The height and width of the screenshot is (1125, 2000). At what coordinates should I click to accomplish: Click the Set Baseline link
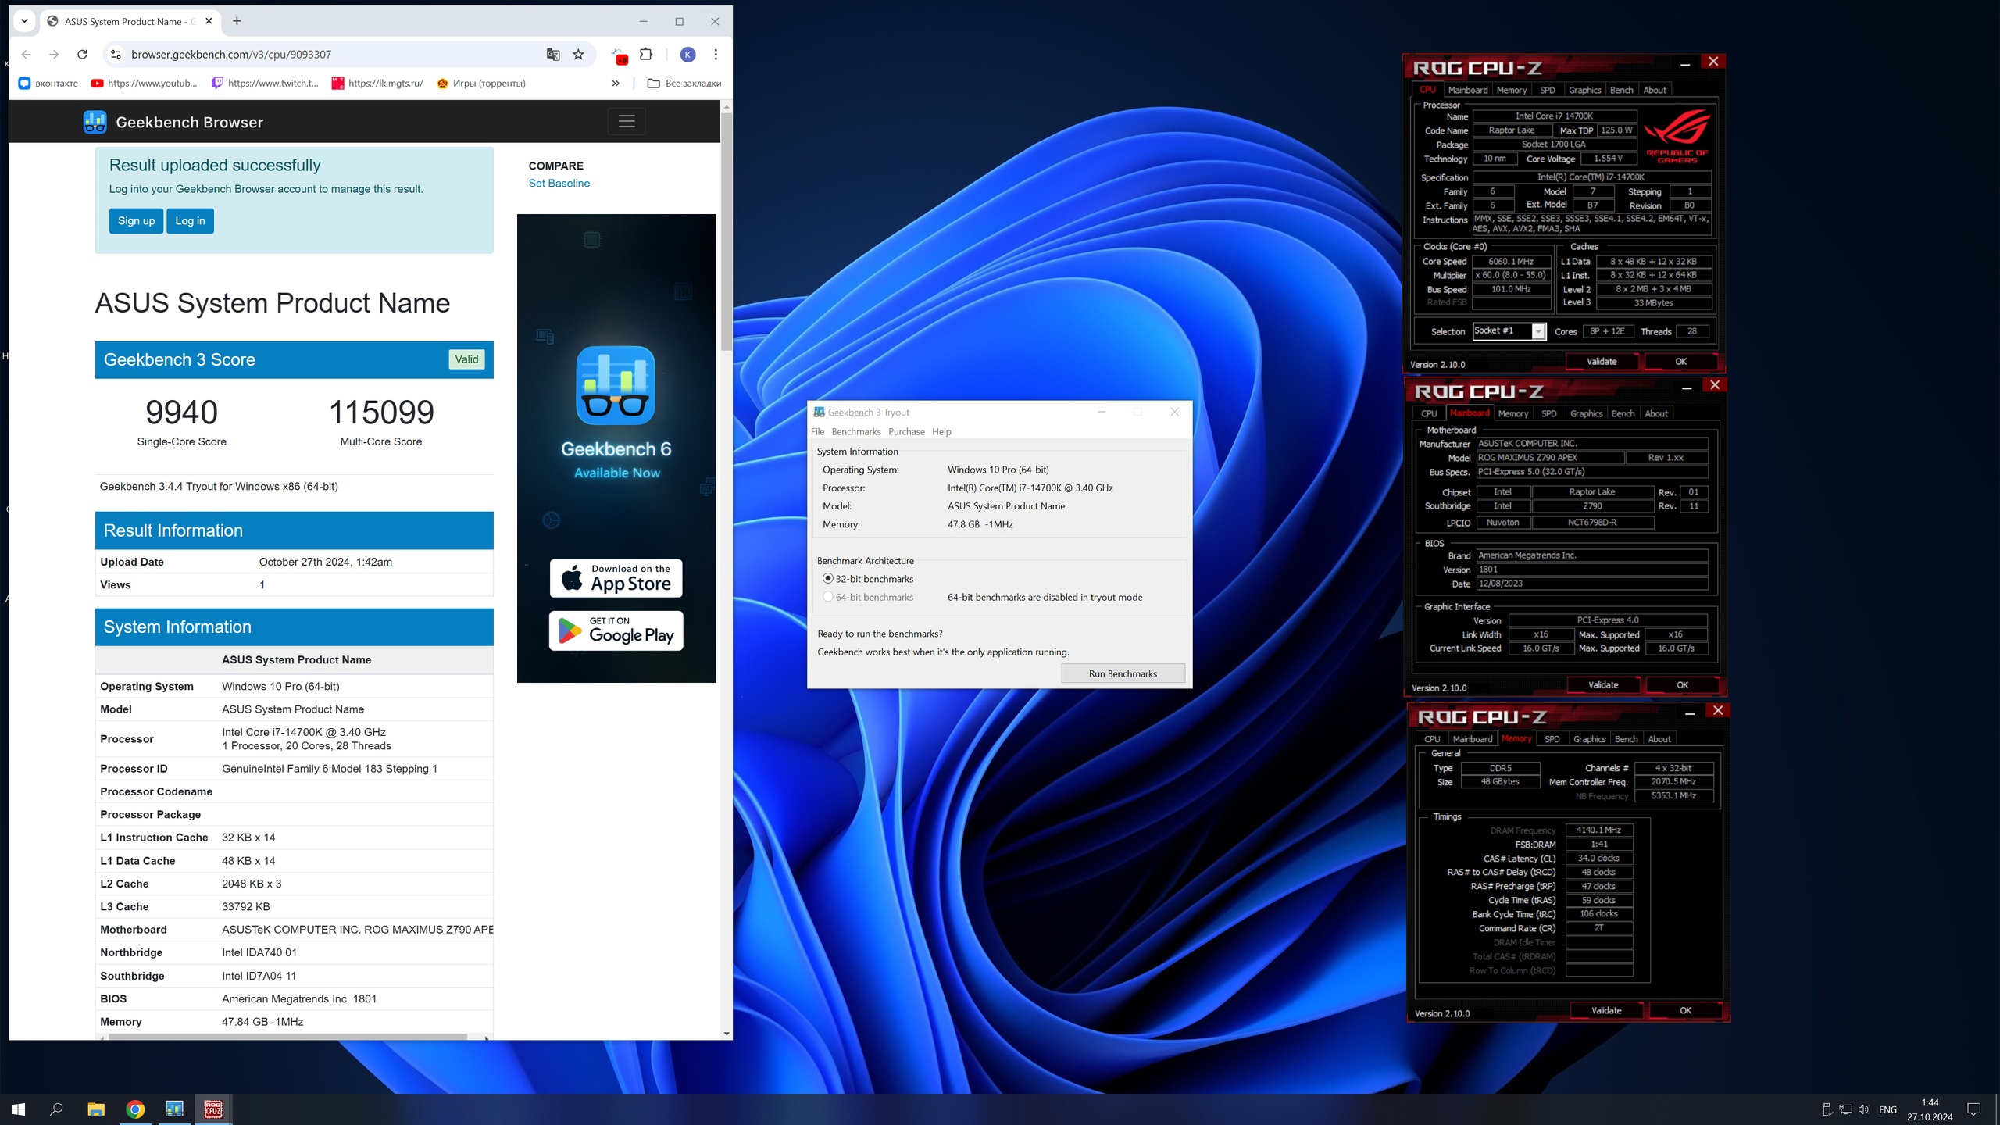[x=559, y=184]
